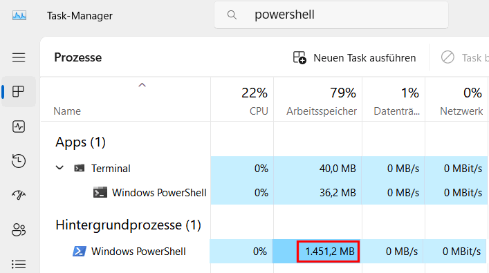This screenshot has width=489, height=273.
Task: Open Startup apps sidebar icon
Action: coord(19,195)
